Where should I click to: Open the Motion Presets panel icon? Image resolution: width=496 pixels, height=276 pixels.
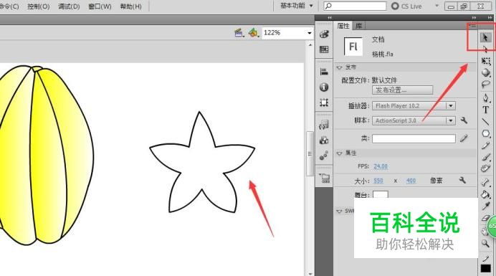323,155
